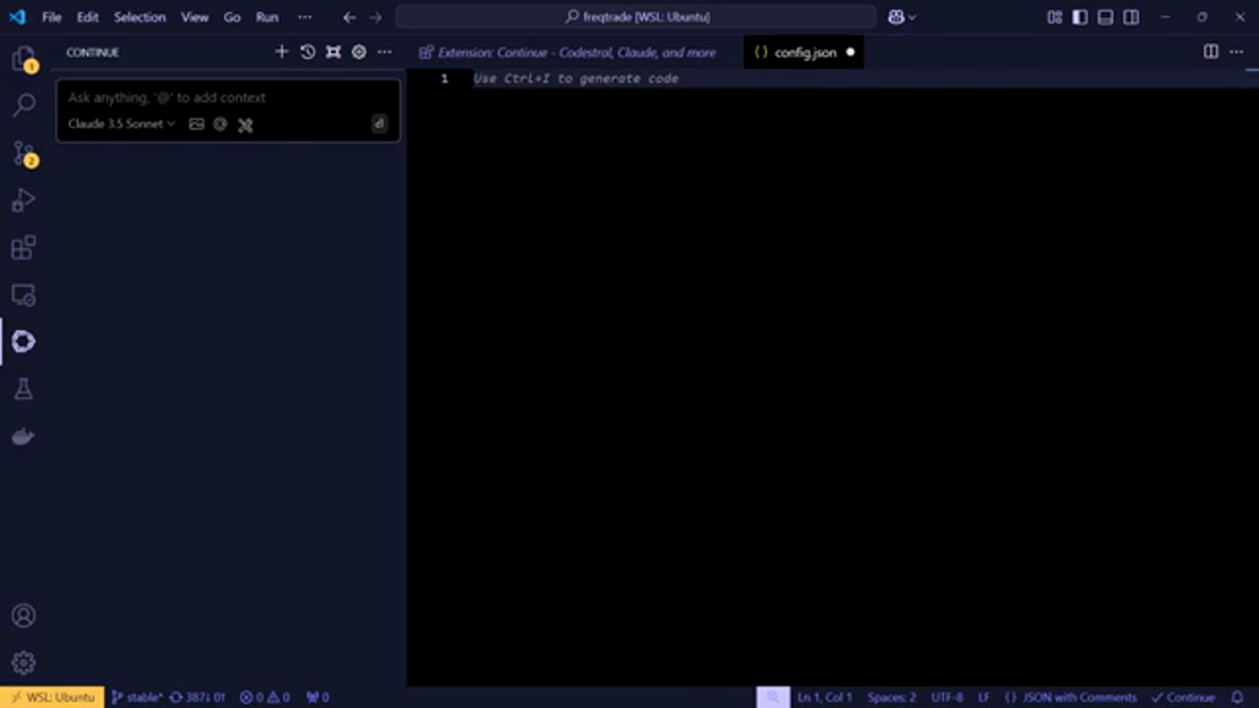Open editor More Actions menu
1259x708 pixels.
1236,52
